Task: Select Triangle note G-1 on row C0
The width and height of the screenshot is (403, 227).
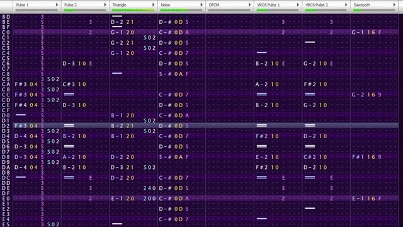Action: 116,32
